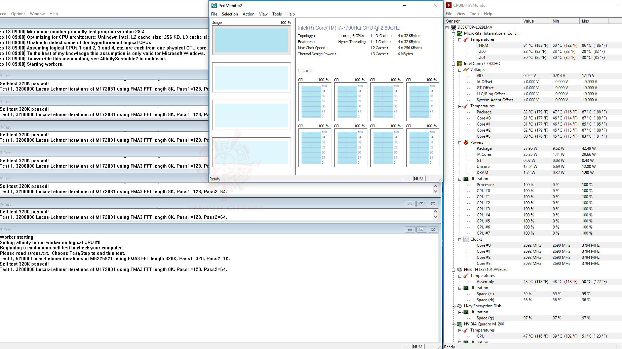Image resolution: width=622 pixels, height=349 pixels.
Task: Click the Intel(R) Core(TM) i7-7700HQ CPU heading
Action: [349, 28]
